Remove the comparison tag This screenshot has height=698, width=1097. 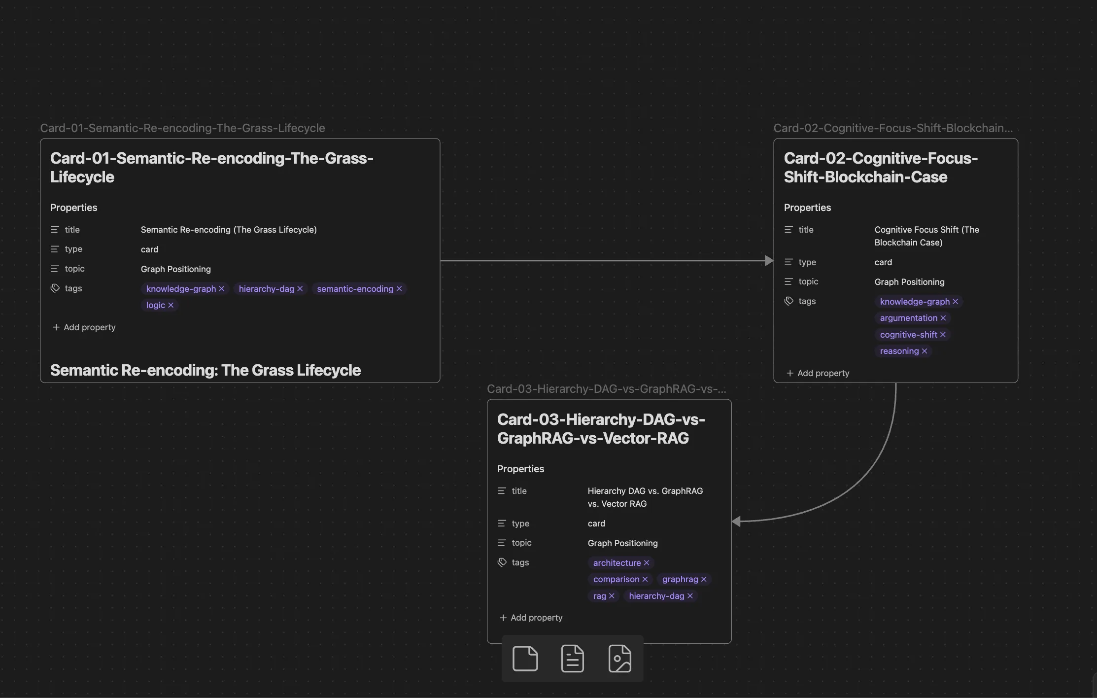(x=645, y=579)
